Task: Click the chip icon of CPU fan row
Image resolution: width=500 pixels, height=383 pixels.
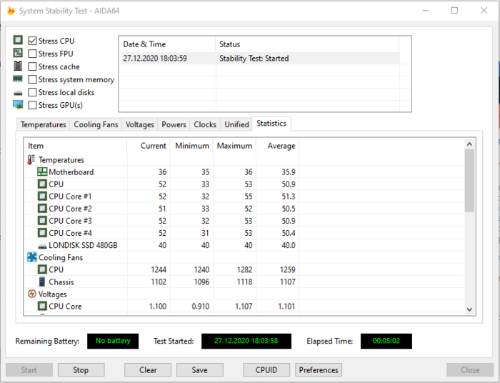Action: point(42,269)
